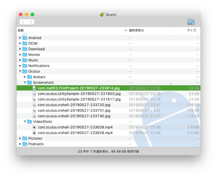Click the jpg icon of vrshell-20190527-233720
217x177 pixels.
pyautogui.click(x=34, y=105)
